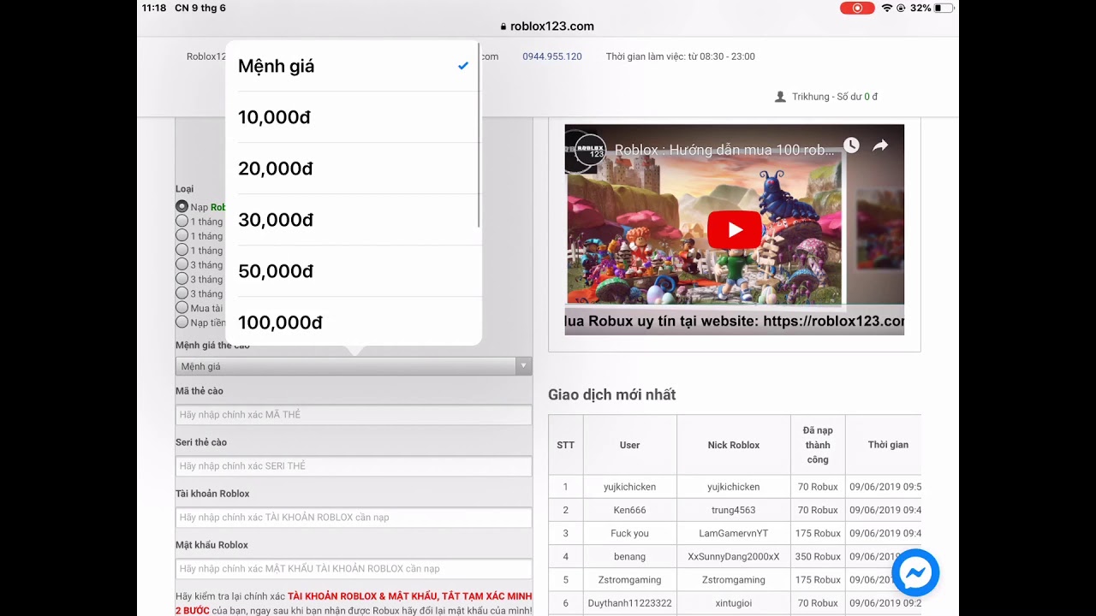The width and height of the screenshot is (1096, 616).
Task: Click the video watch later clock icon
Action: click(x=851, y=145)
